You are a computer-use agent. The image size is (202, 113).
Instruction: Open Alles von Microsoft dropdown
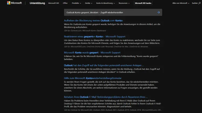(x=181, y=3)
